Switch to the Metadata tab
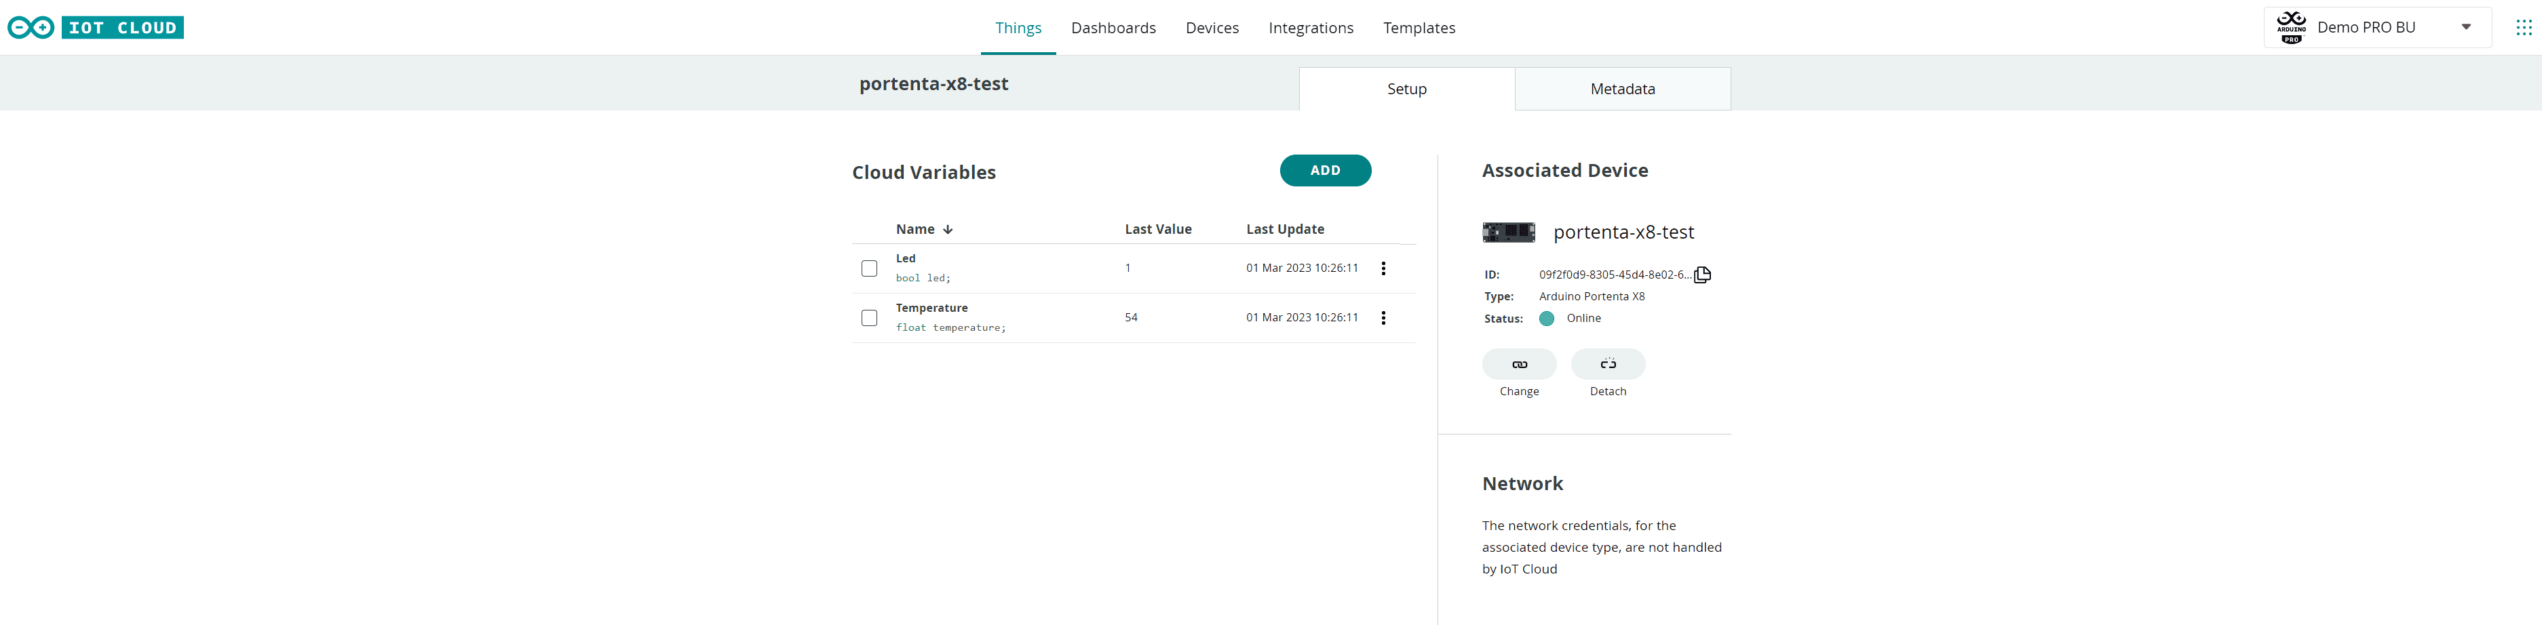Image resolution: width=2542 pixels, height=625 pixels. click(1622, 89)
